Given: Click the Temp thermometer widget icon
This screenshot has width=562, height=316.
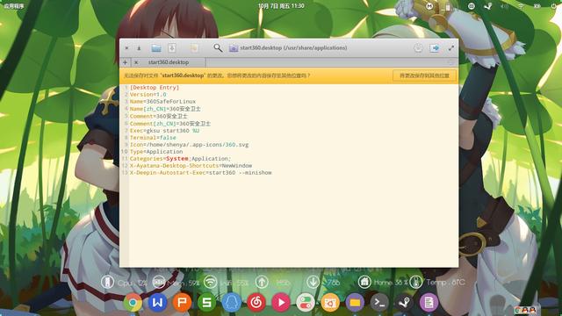Looking at the screenshot, I should click(x=415, y=283).
